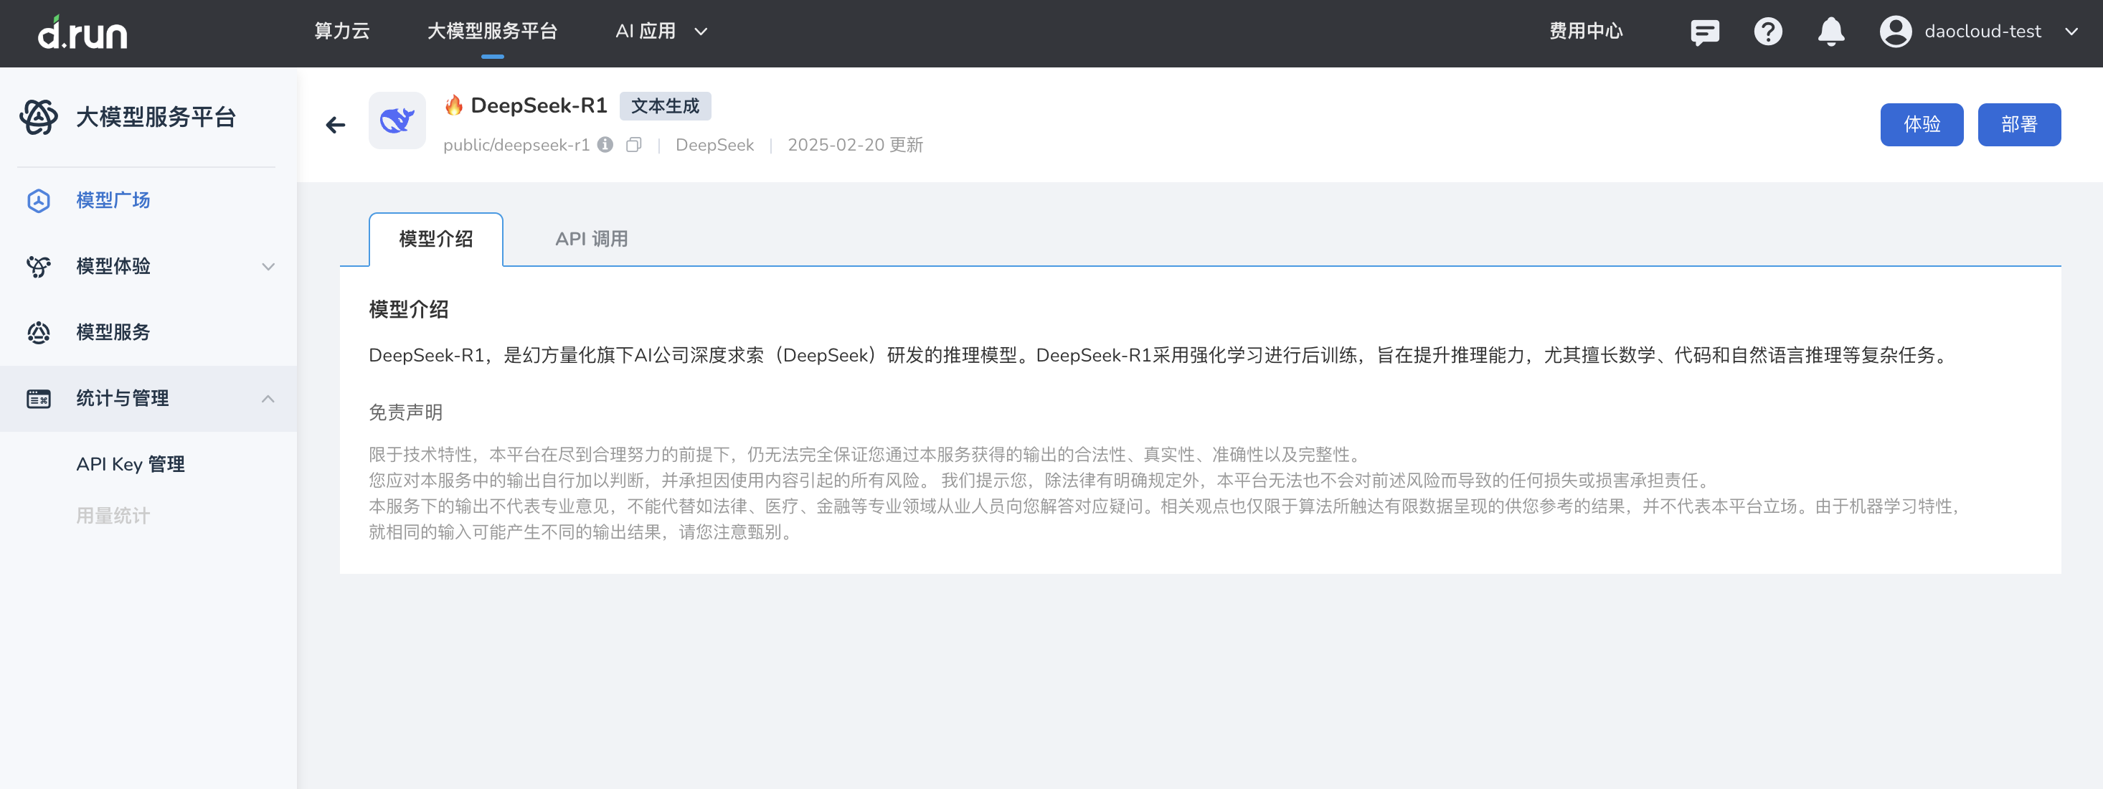Open the help question mark icon

[1767, 32]
